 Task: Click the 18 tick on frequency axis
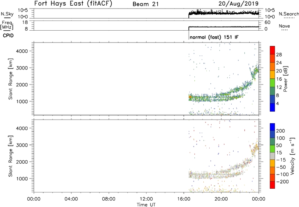25,22
